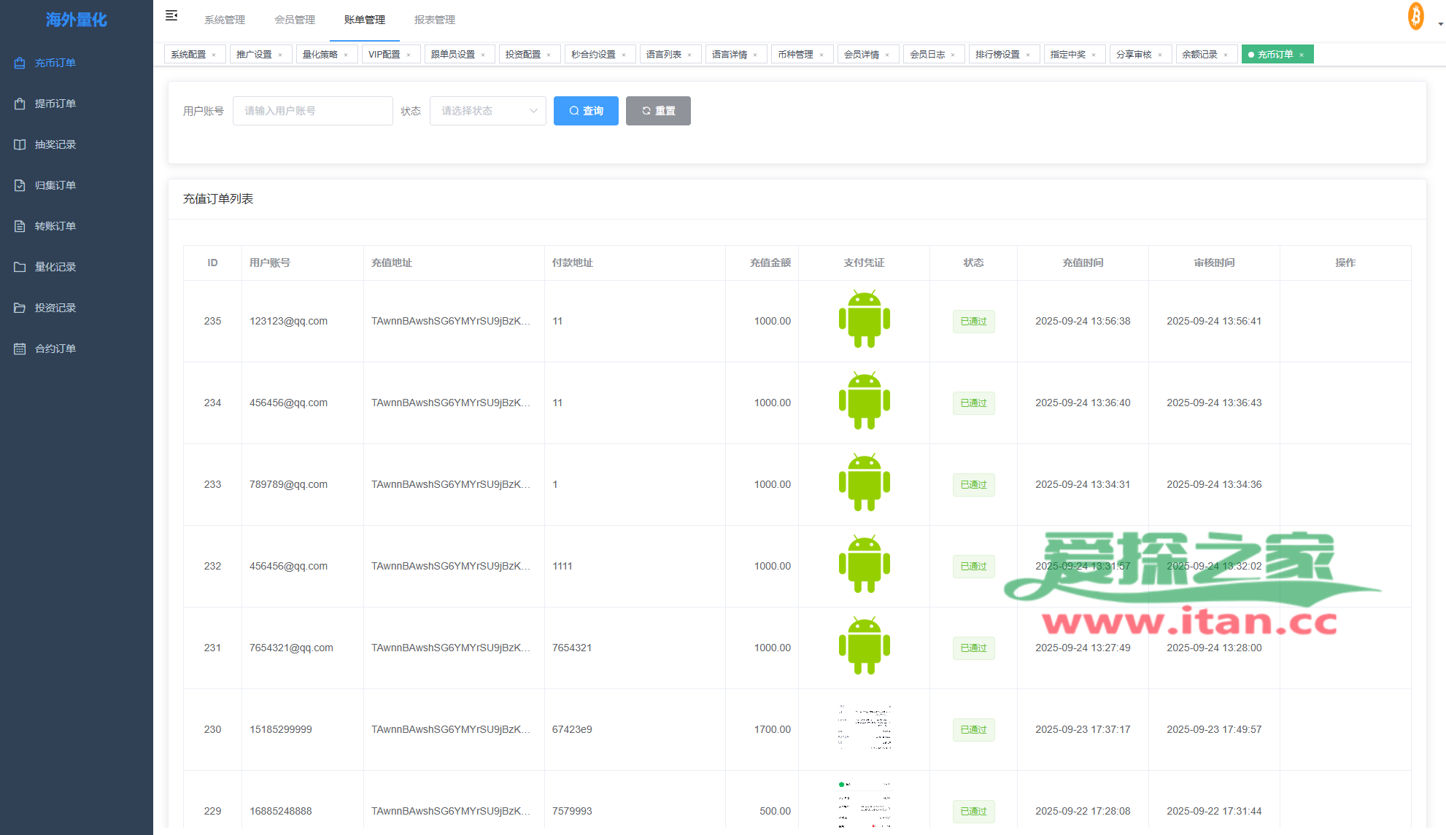1446x835 pixels.
Task: Click the blue 查询 search button
Action: [x=586, y=111]
